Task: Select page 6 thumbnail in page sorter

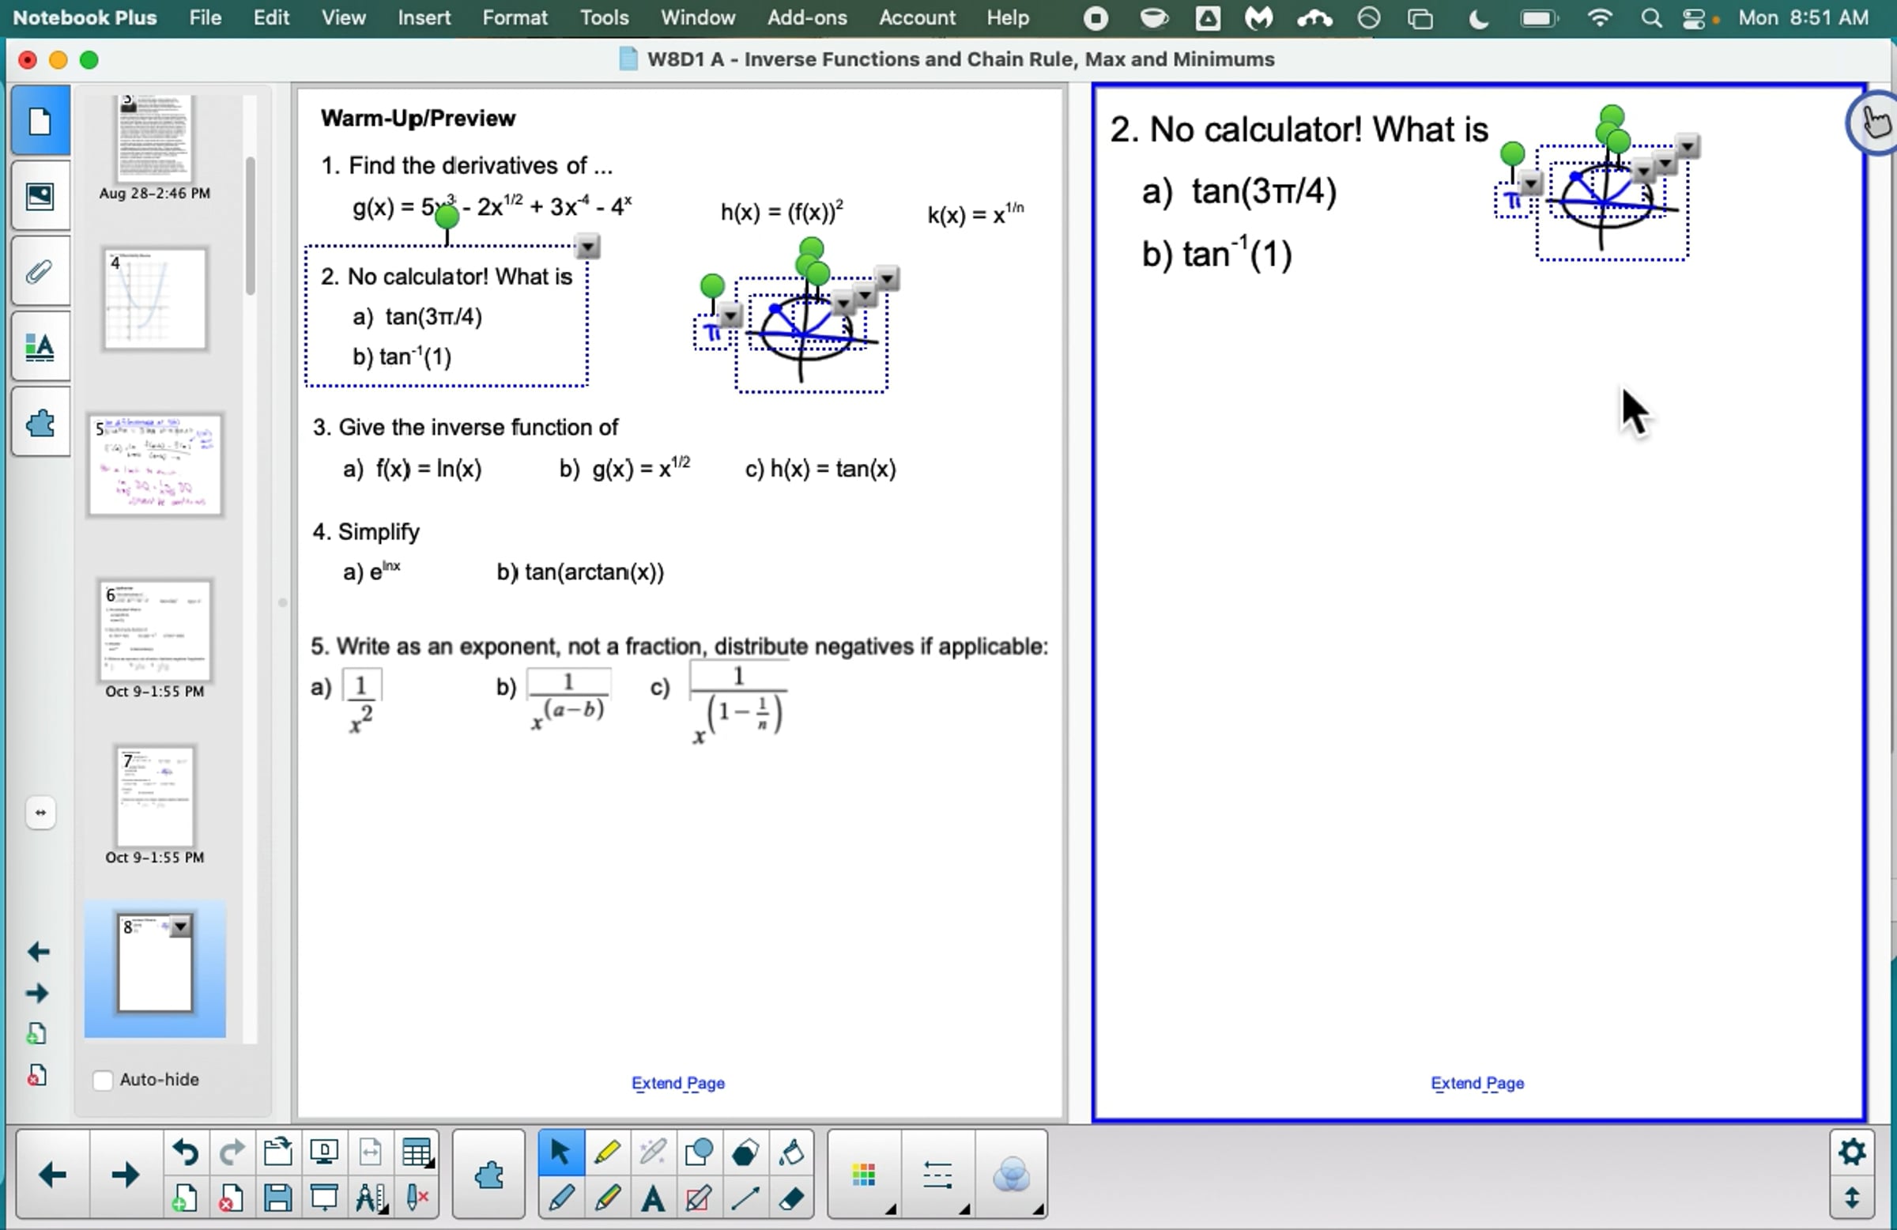Action: coord(155,632)
